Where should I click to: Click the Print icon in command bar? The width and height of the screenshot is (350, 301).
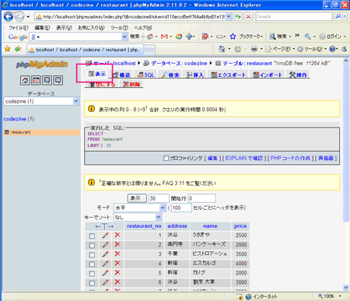pyautogui.click(x=254, y=49)
